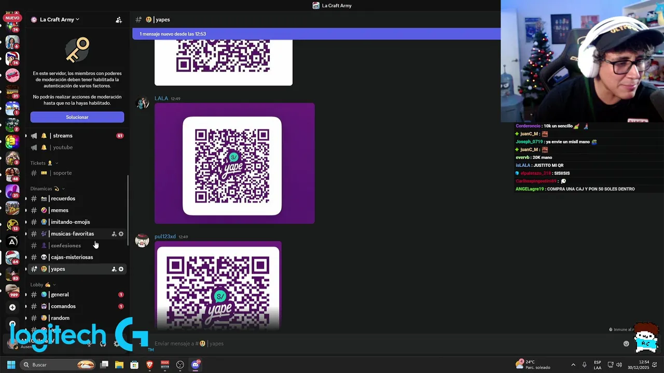
Task: Open File Explorer from taskbar
Action: pyautogui.click(x=119, y=365)
